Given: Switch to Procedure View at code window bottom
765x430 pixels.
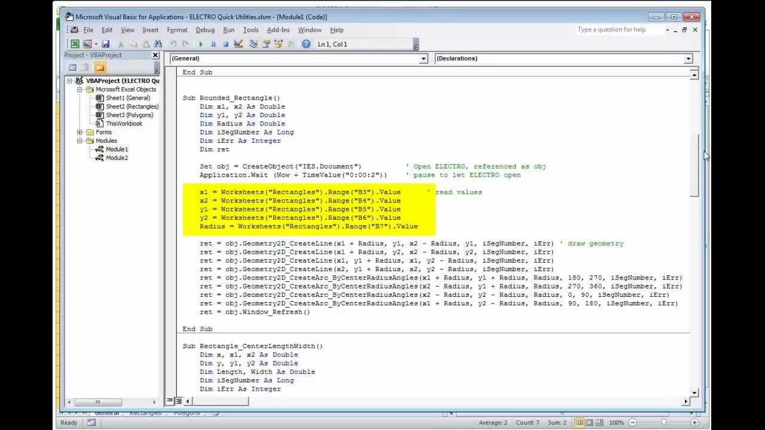Looking at the screenshot, I should click(170, 401).
